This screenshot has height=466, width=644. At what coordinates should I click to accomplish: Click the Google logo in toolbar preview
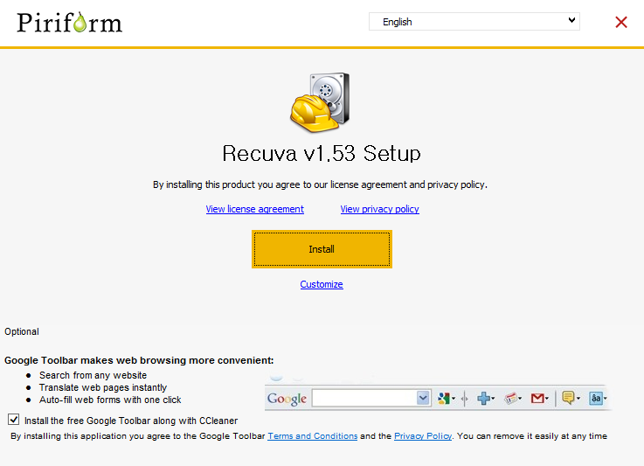click(287, 399)
